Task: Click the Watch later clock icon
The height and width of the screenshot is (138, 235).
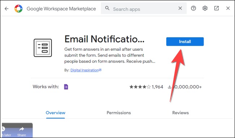Action: tap(3, 129)
